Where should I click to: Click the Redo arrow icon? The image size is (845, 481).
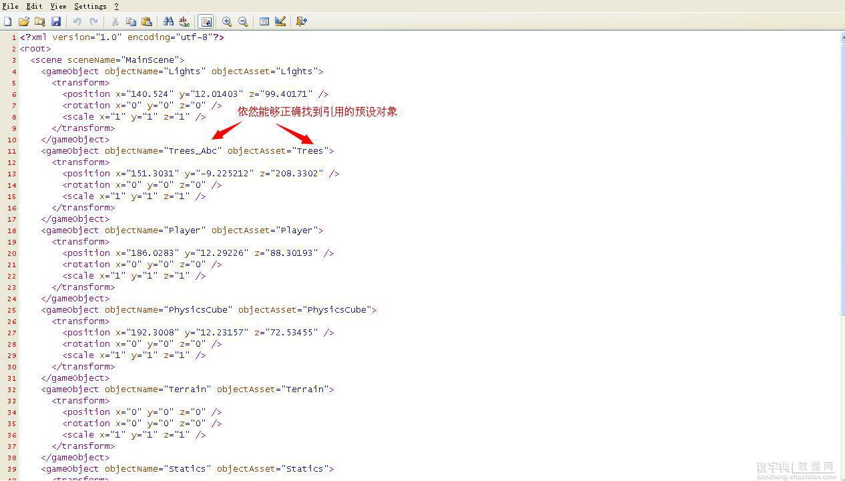coord(93,21)
